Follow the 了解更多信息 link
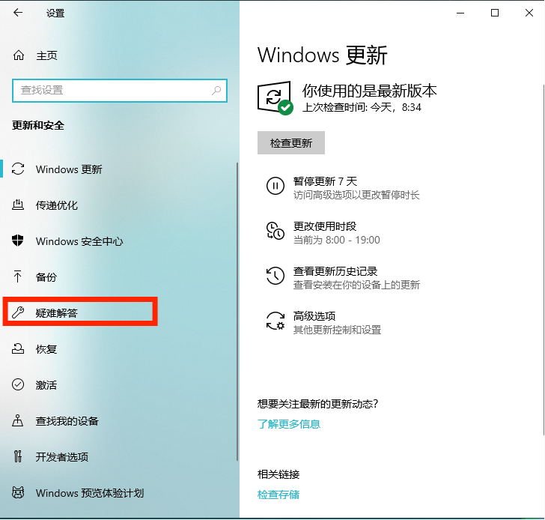This screenshot has height=520, width=545. 289,424
